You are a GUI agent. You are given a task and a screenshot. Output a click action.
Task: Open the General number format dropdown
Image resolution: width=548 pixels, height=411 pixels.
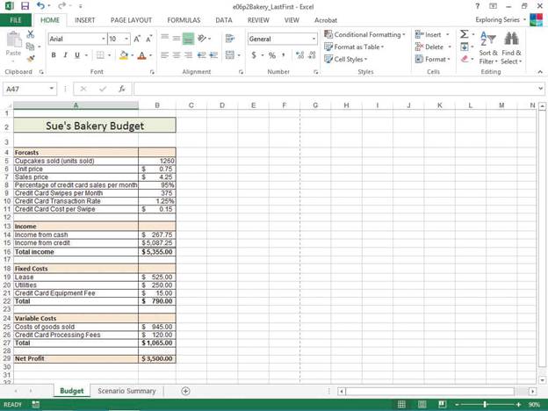click(x=314, y=39)
